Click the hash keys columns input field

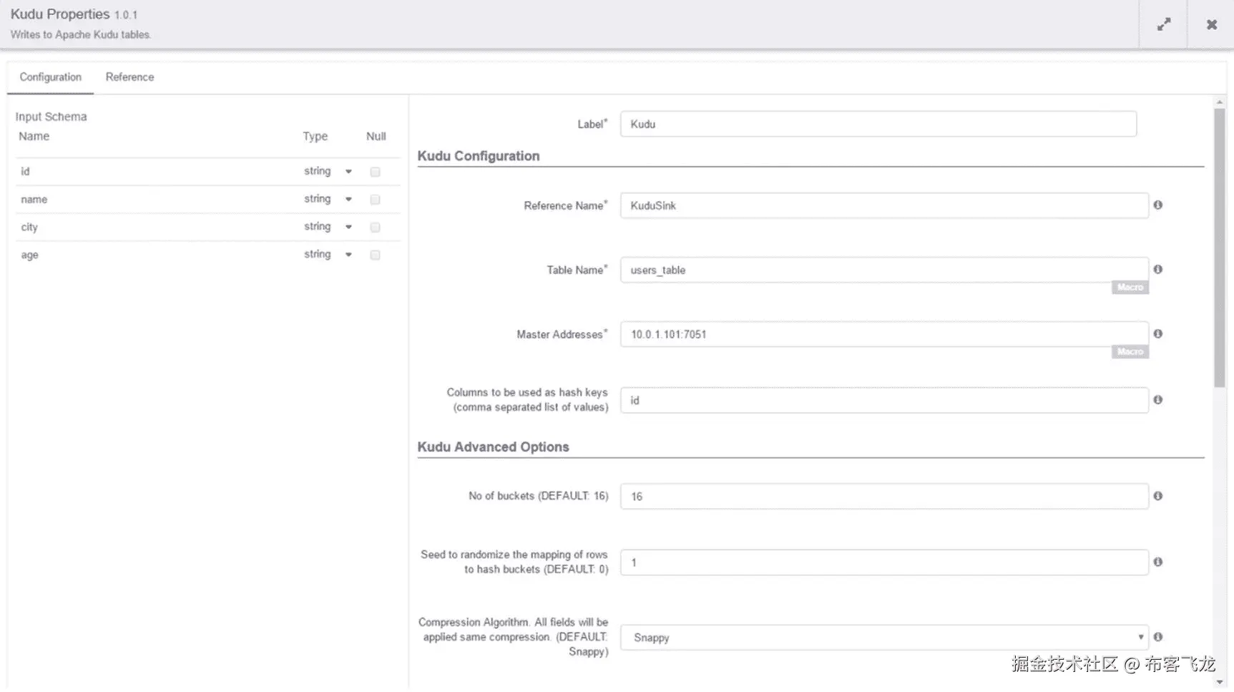click(x=884, y=400)
